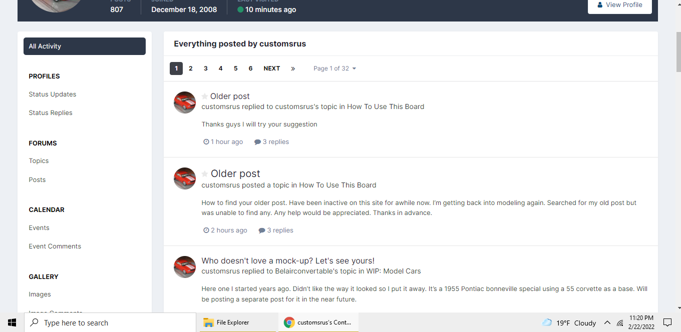The width and height of the screenshot is (681, 332).
Task: Open Who doesn't love a mock-up topic
Action: point(288,260)
